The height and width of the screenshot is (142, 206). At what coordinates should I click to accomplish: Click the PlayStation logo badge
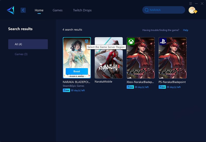coord(163,42)
